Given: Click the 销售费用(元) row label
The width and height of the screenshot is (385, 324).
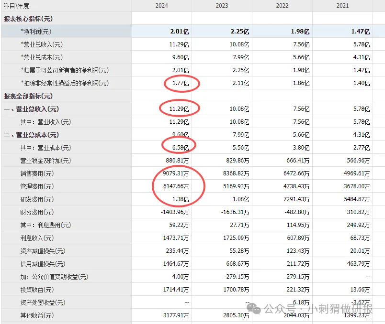Looking at the screenshot, I should tap(37, 173).
